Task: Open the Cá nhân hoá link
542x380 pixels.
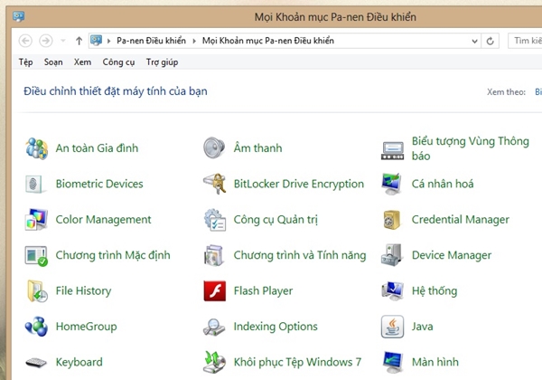Action: (x=443, y=184)
